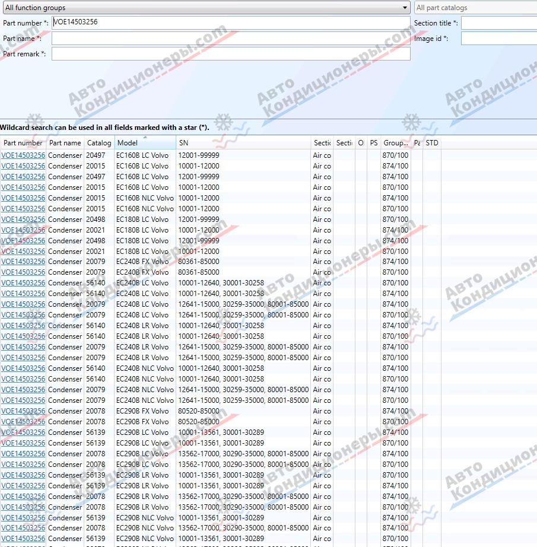
Task: Click into the Part name search field
Action: [x=231, y=39]
